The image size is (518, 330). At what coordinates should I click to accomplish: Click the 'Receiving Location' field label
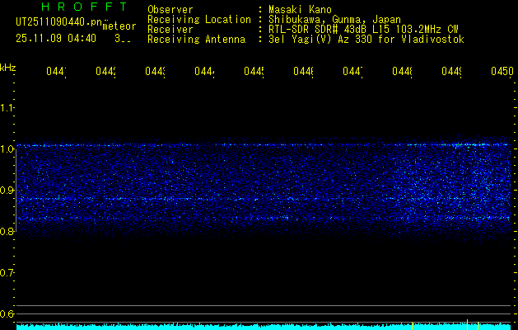198,19
